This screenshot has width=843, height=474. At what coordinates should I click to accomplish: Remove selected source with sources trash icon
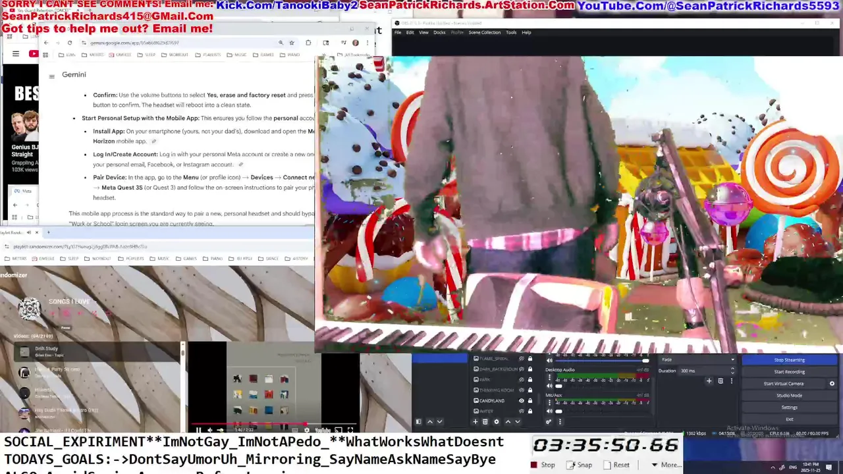click(x=485, y=421)
